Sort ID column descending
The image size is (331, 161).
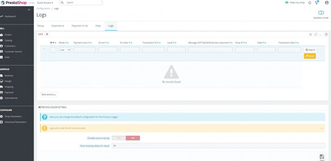pos(53,43)
